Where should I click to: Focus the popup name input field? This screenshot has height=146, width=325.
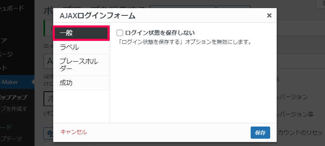pyautogui.click(x=48, y=61)
